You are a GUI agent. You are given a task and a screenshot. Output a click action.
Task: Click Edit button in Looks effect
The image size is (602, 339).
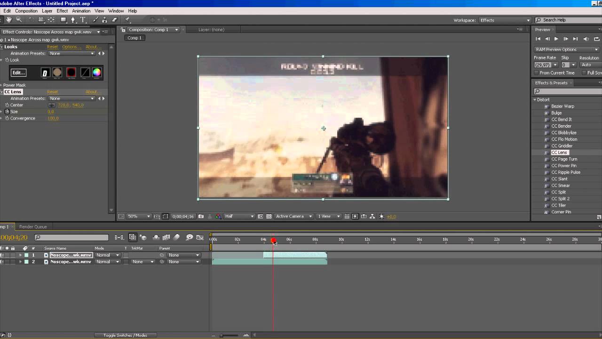tap(19, 73)
